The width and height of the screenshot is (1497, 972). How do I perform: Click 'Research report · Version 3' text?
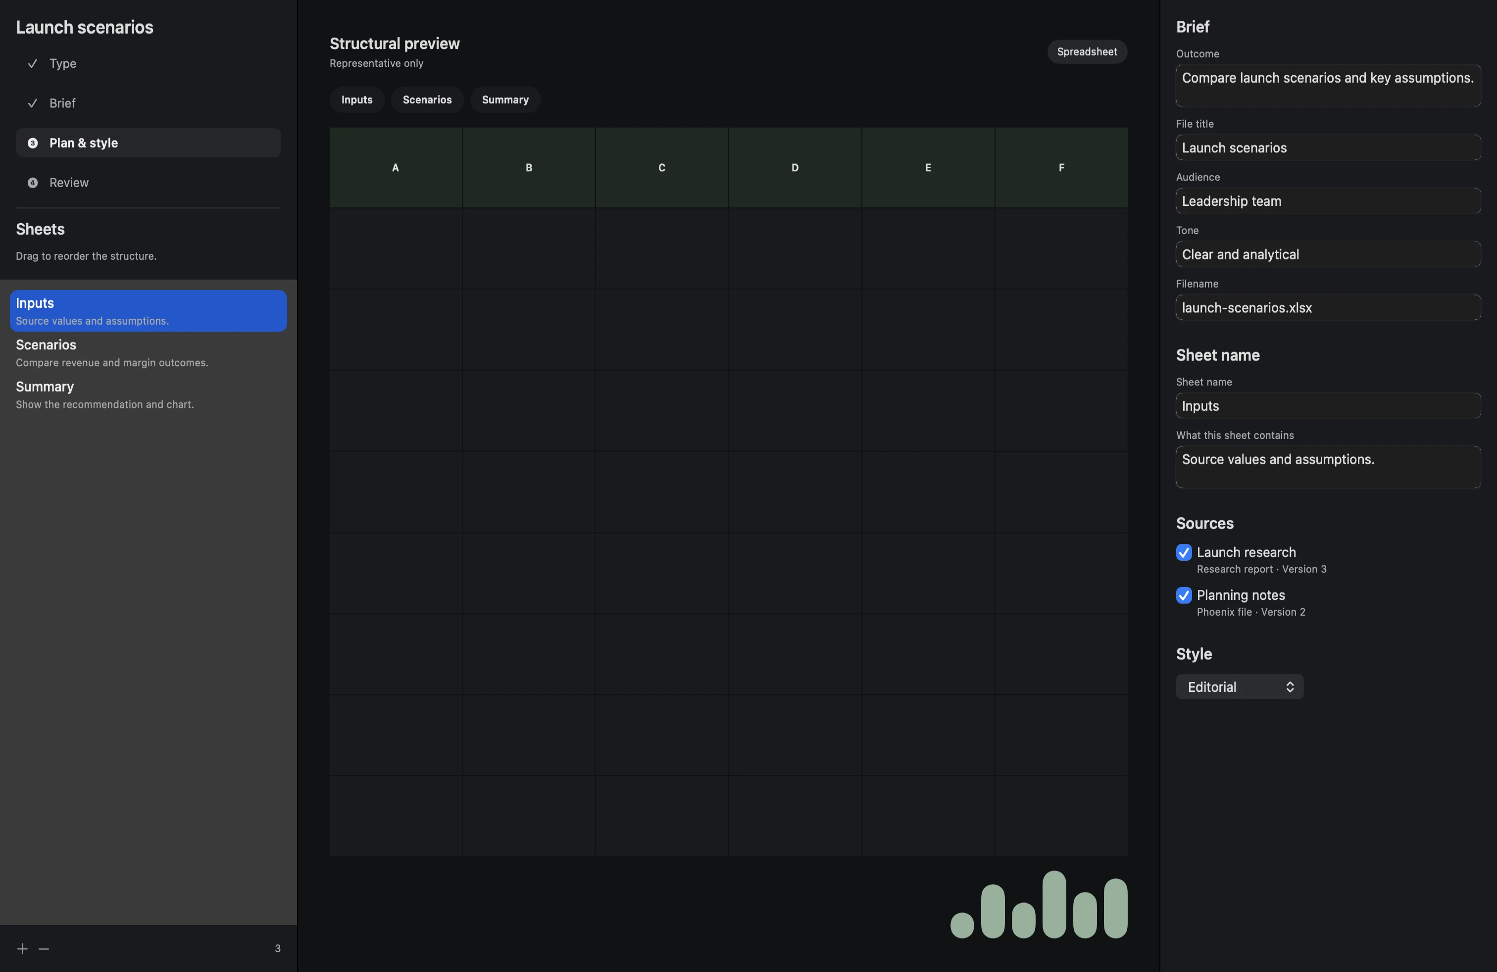1261,569
